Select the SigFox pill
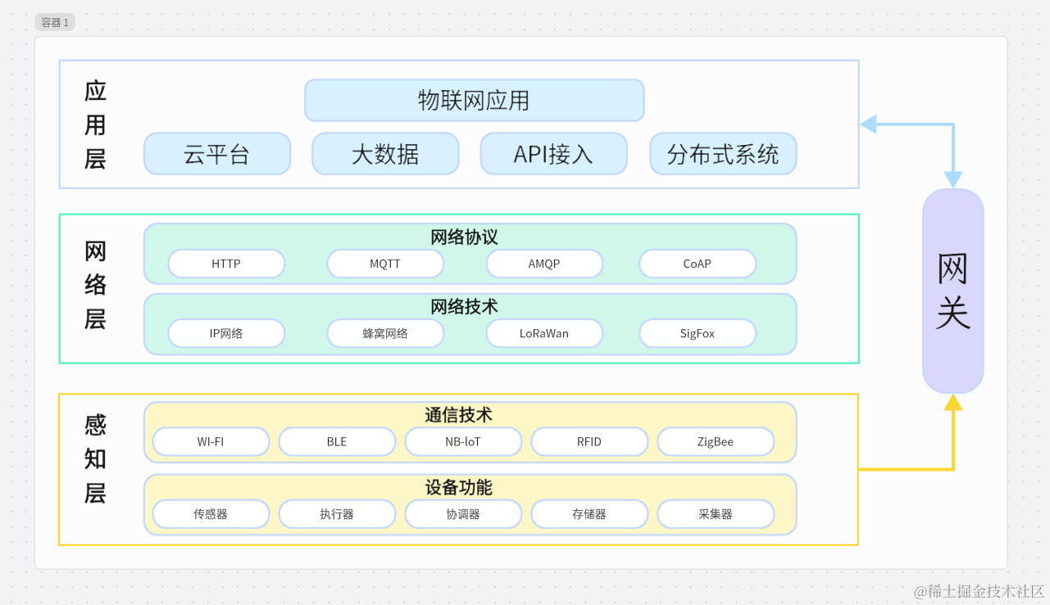Screen dimensions: 1050x605 [698, 333]
